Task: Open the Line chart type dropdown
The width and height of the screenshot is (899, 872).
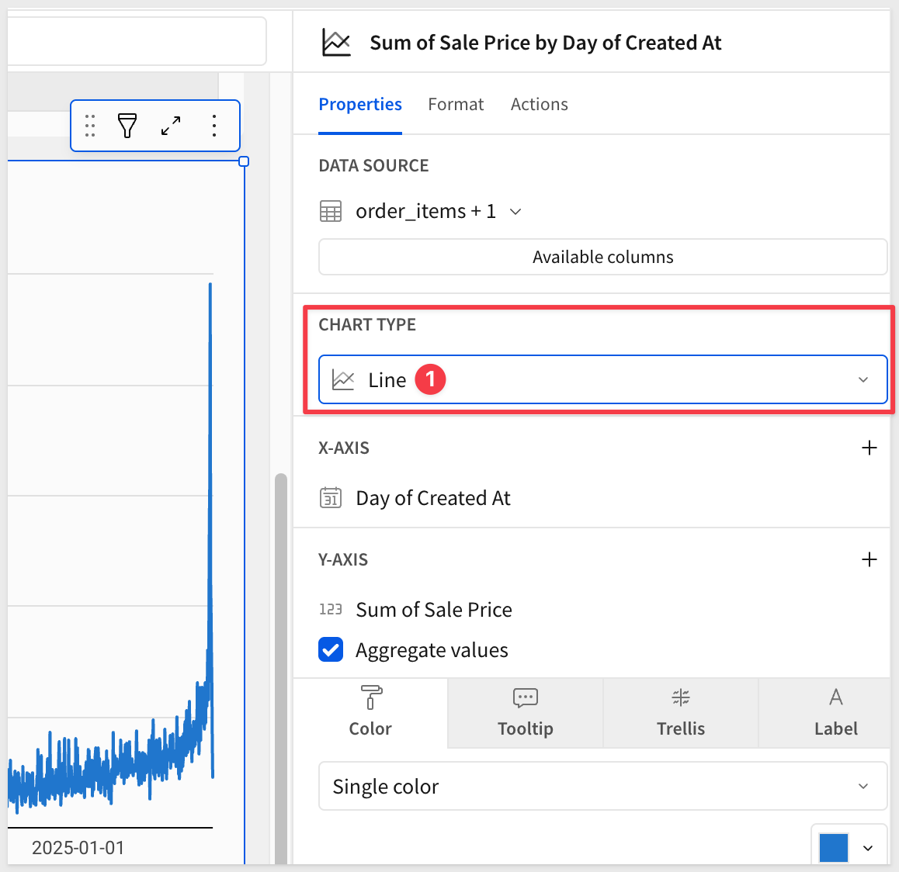Action: click(x=602, y=380)
